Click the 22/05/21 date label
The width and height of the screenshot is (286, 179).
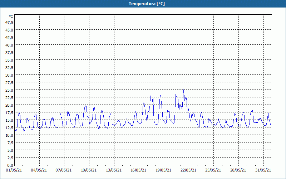point(188,170)
